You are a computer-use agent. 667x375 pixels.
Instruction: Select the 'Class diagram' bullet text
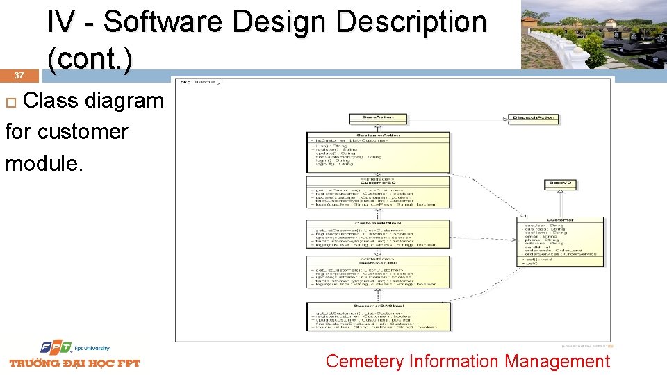(x=93, y=101)
